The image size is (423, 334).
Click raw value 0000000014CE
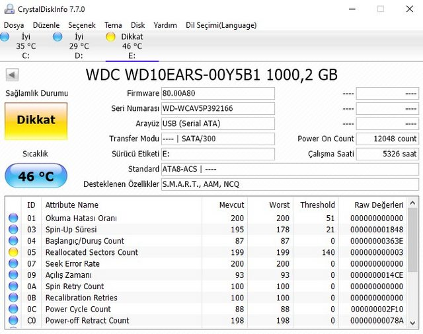point(377,275)
